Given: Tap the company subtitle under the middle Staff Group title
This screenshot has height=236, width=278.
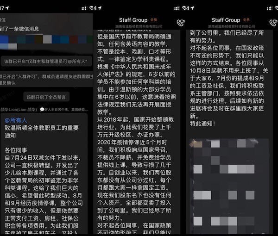Looking at the screenshot, I should point(139,26).
